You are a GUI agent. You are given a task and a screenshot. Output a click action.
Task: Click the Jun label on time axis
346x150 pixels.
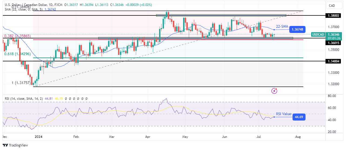point(224,137)
